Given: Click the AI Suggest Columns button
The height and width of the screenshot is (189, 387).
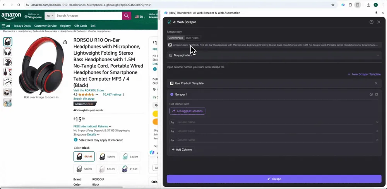Looking at the screenshot, I should pyautogui.click(x=187, y=111).
